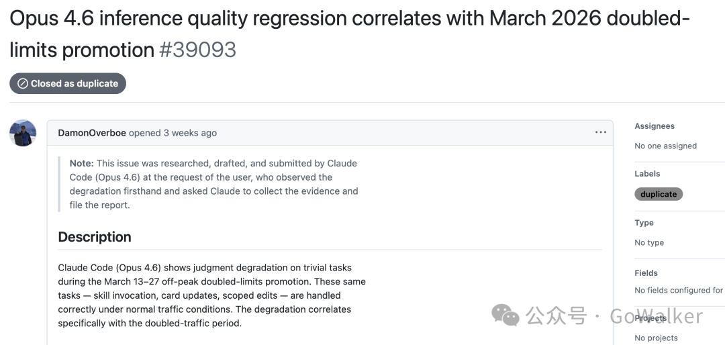
Task: Select the duplicate label pill
Action: pyautogui.click(x=659, y=194)
